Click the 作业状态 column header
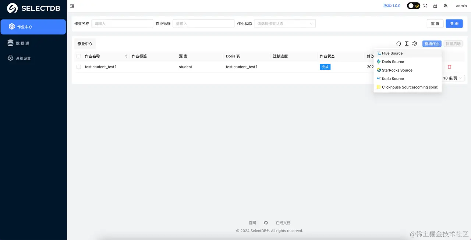The image size is (471, 240). (327, 56)
